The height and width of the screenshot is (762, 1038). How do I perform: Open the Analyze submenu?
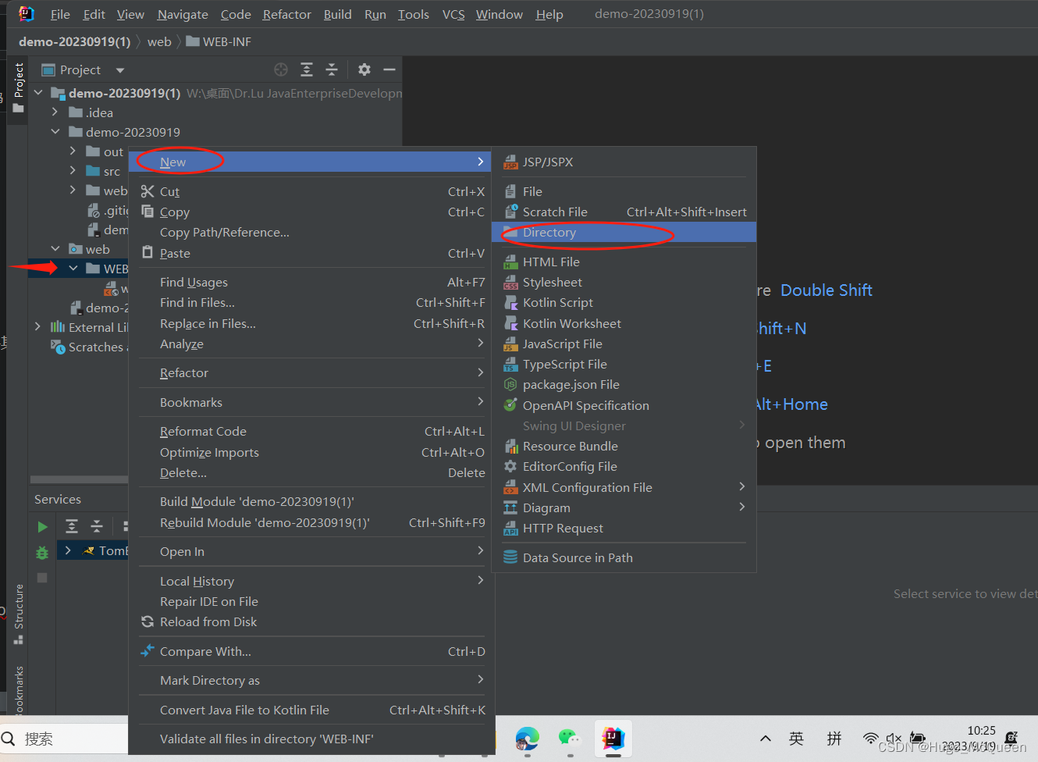[311, 344]
